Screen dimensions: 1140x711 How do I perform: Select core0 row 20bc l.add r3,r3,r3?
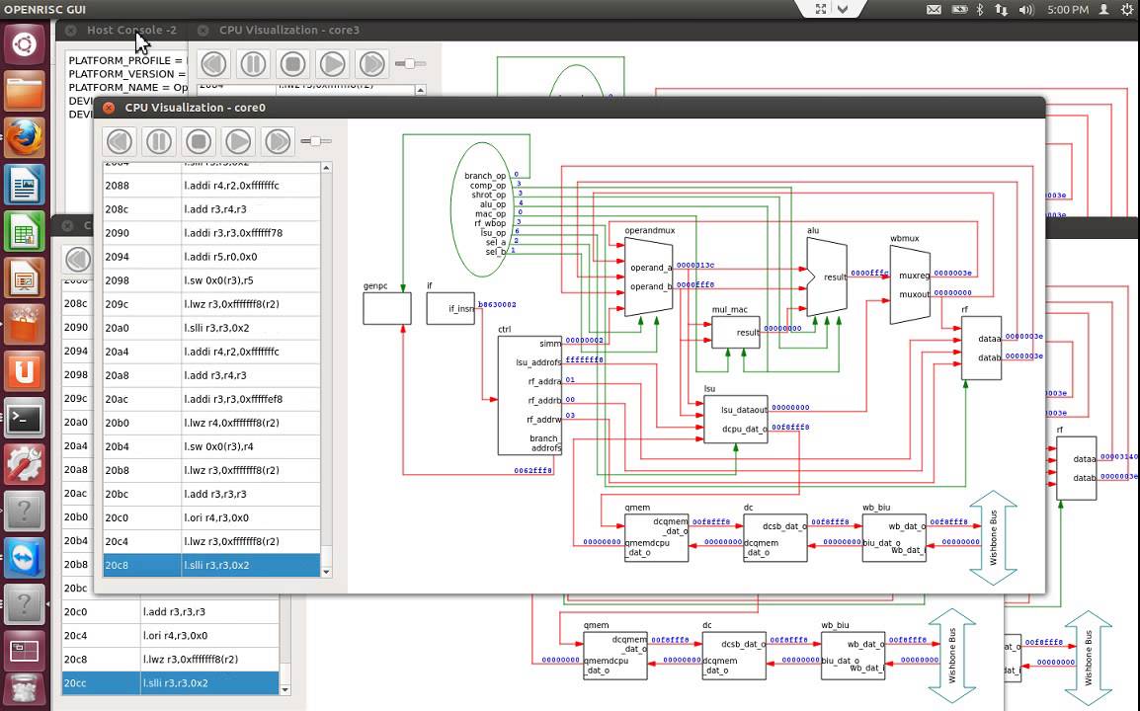211,494
